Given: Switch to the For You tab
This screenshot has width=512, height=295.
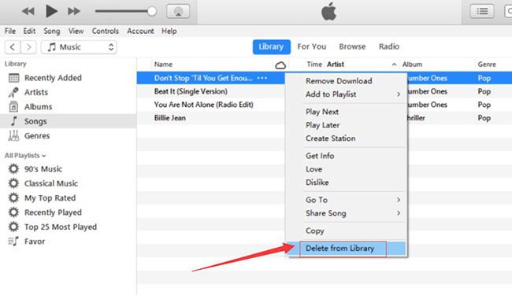Looking at the screenshot, I should tap(311, 46).
